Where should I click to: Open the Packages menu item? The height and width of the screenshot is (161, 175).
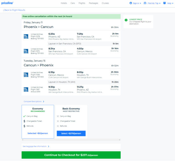click(94, 3)
